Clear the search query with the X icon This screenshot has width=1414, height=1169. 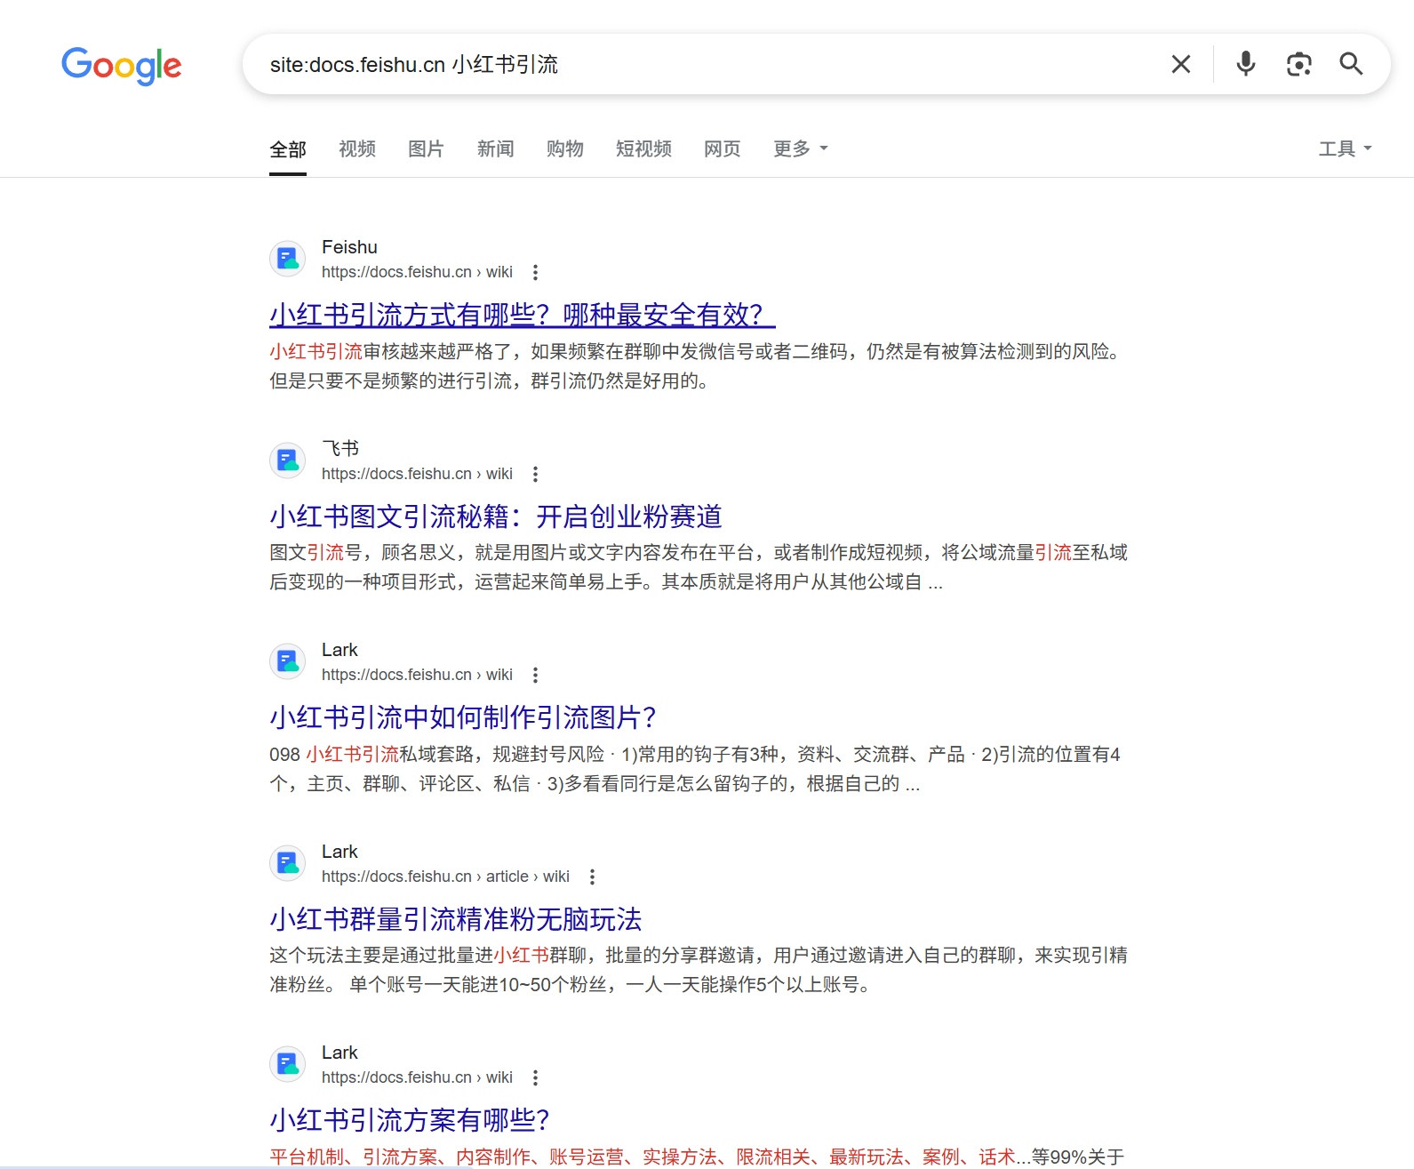coord(1181,64)
